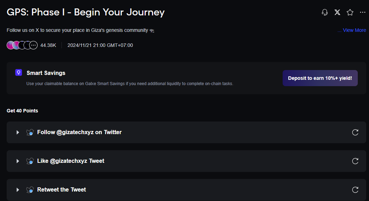Show more participants via ellipsis avatar
369x201 pixels.
pyautogui.click(x=33, y=45)
